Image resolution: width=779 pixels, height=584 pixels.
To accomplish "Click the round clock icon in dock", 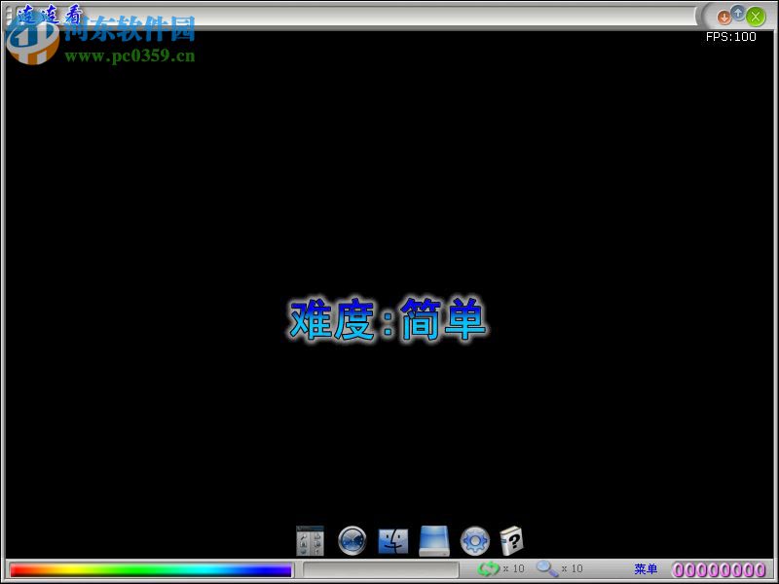I will point(352,541).
